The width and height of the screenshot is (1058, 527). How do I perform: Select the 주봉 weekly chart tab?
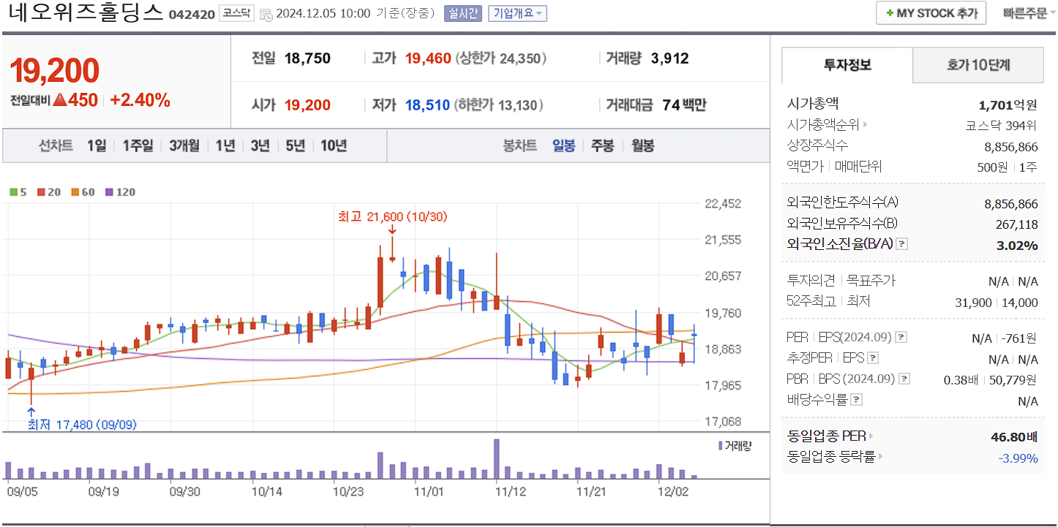(x=601, y=145)
